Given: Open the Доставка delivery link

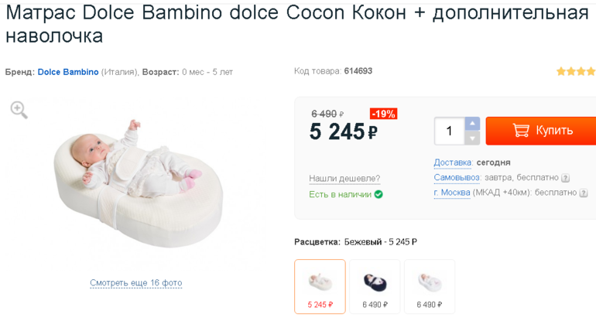Looking at the screenshot, I should tap(452, 162).
